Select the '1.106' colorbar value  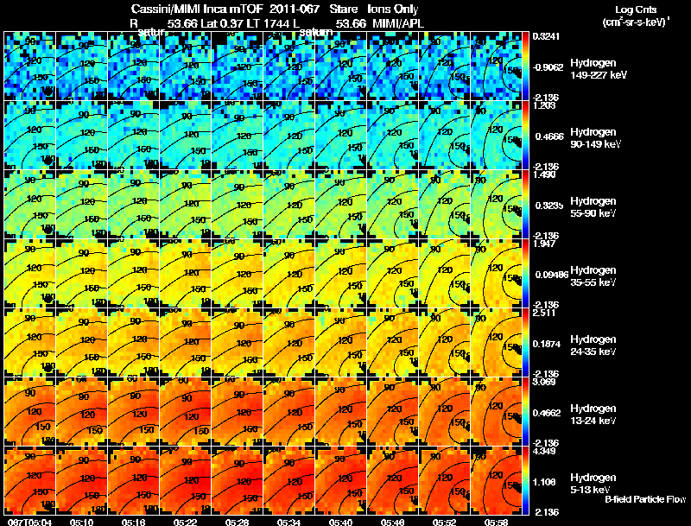544,483
